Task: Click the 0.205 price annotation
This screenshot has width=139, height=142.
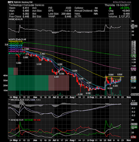Action: pyautogui.click(x=88, y=93)
